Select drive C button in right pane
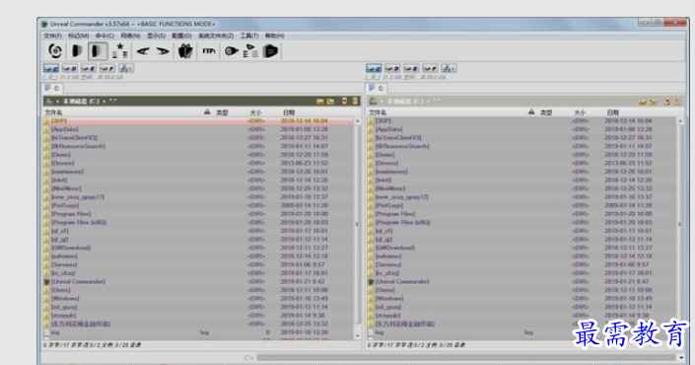The width and height of the screenshot is (695, 365). 374,68
